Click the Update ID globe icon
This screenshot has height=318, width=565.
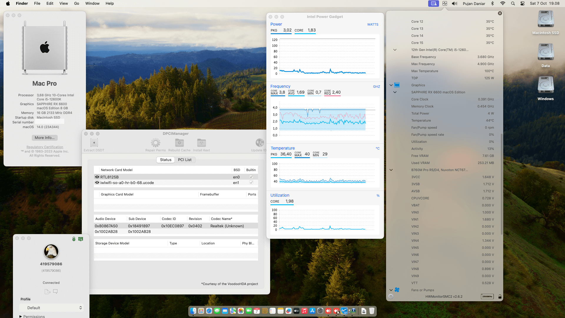pyautogui.click(x=260, y=143)
